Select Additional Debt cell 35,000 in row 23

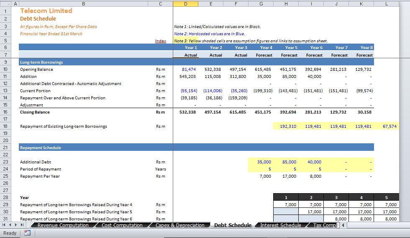click(261, 162)
